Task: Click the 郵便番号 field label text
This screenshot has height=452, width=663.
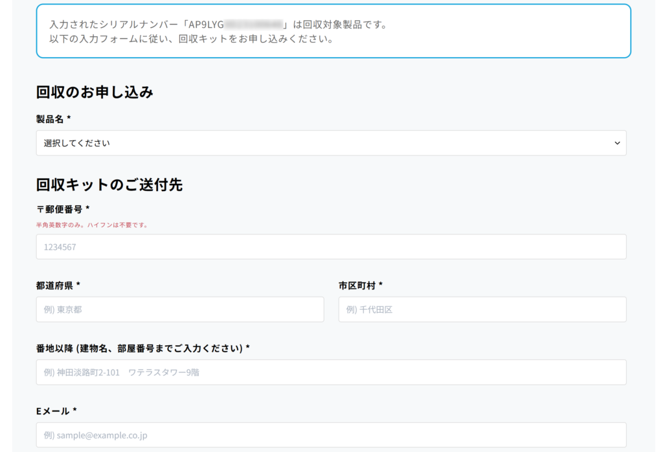Action: coord(63,209)
